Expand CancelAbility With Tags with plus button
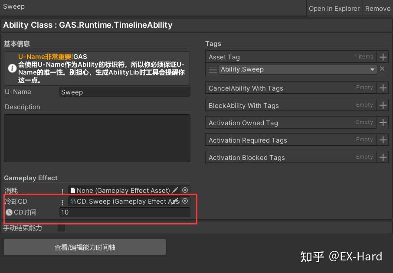 click(x=382, y=88)
